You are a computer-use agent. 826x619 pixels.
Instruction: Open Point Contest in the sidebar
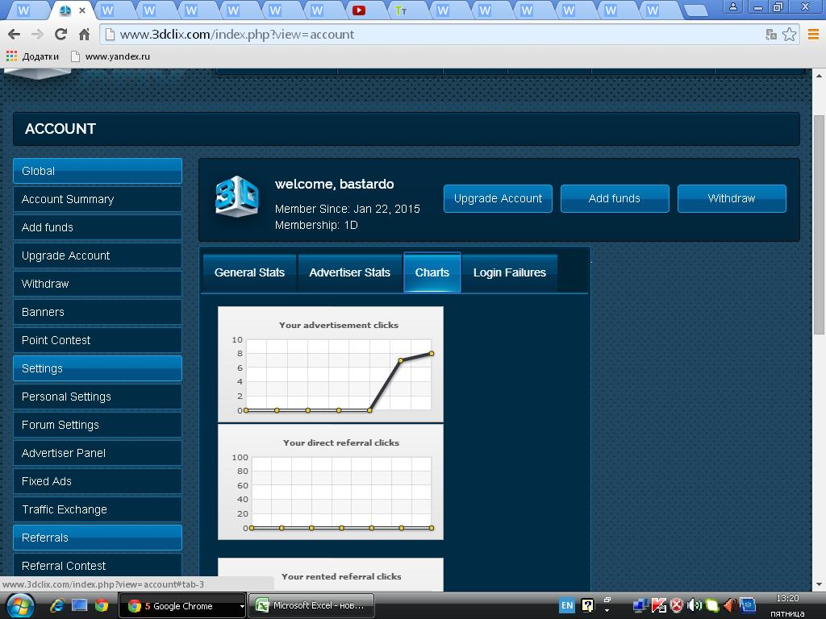pyautogui.click(x=98, y=340)
